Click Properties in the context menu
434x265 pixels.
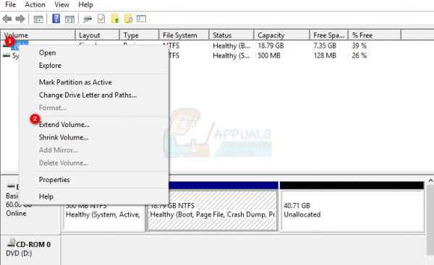54,180
